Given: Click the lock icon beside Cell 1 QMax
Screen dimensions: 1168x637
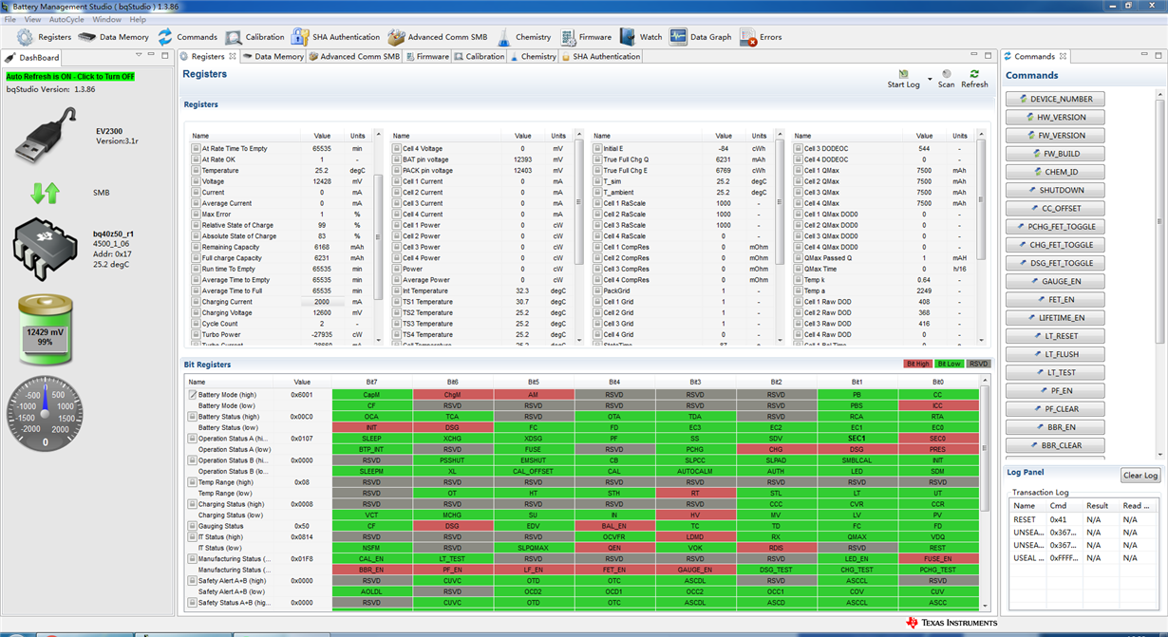Looking at the screenshot, I should (x=799, y=171).
